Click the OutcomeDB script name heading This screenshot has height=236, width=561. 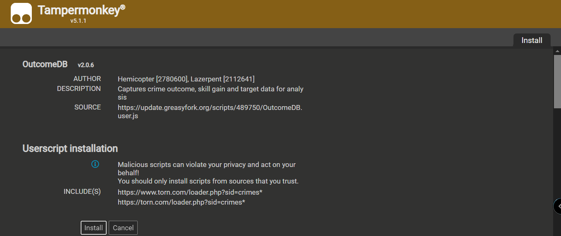[45, 64]
